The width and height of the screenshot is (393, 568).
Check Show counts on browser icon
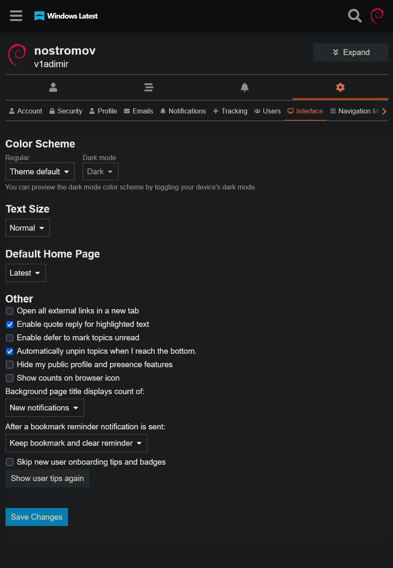point(10,379)
